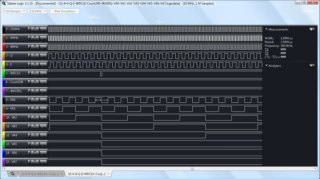Toggle high-level trigger on 12MHz channel
The image size is (320, 179).
(x=35, y=29)
